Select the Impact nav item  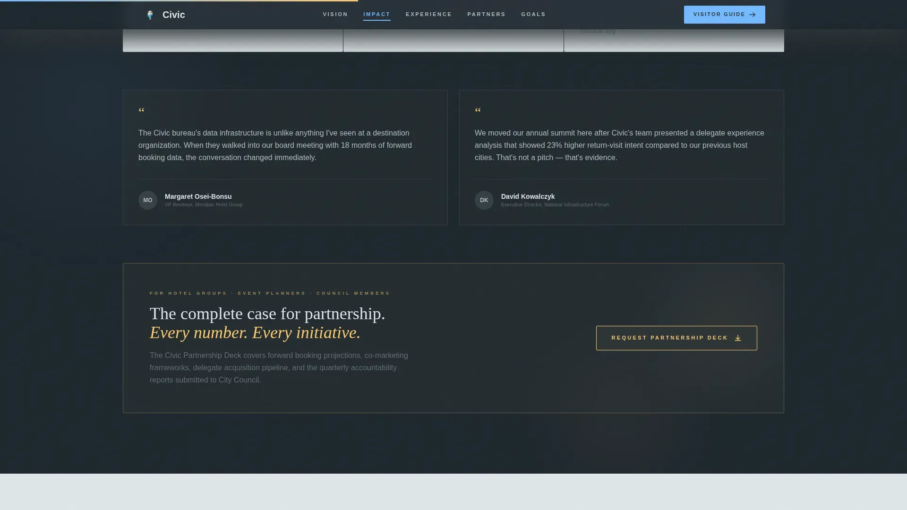[376, 15]
